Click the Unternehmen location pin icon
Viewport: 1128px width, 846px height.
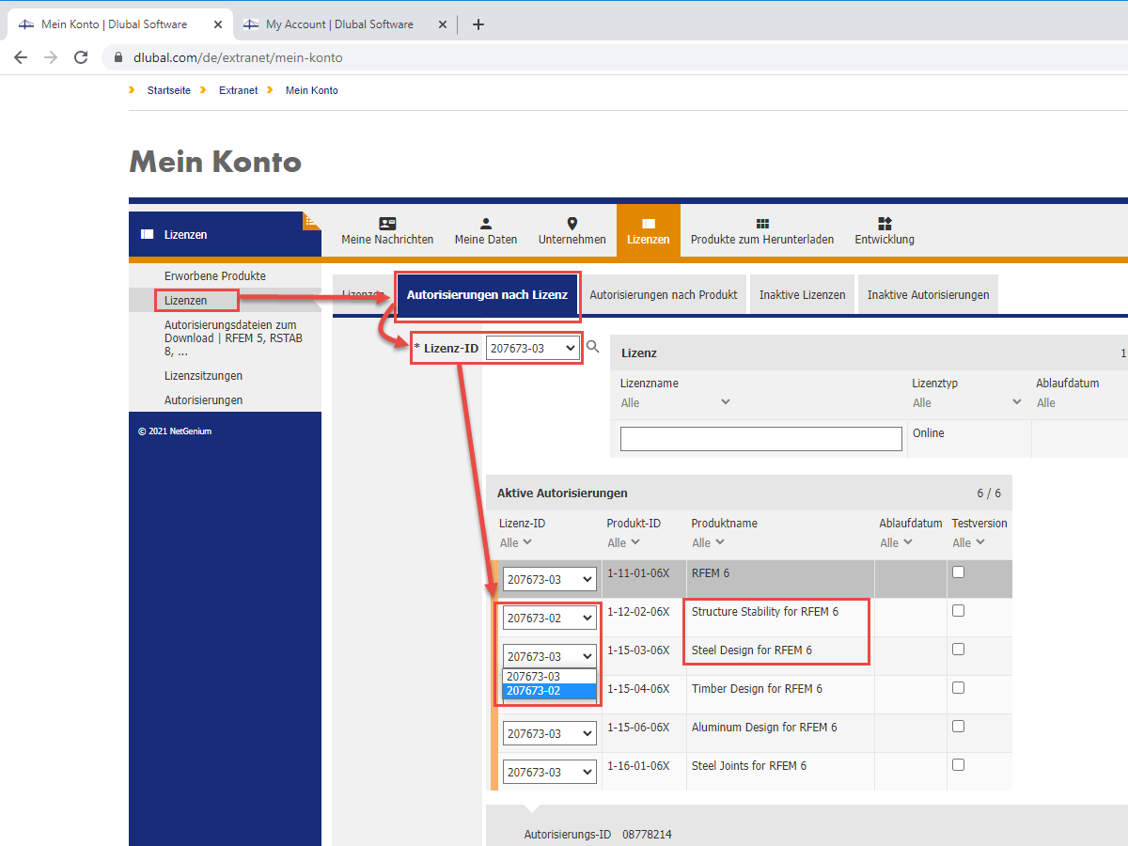tap(572, 224)
